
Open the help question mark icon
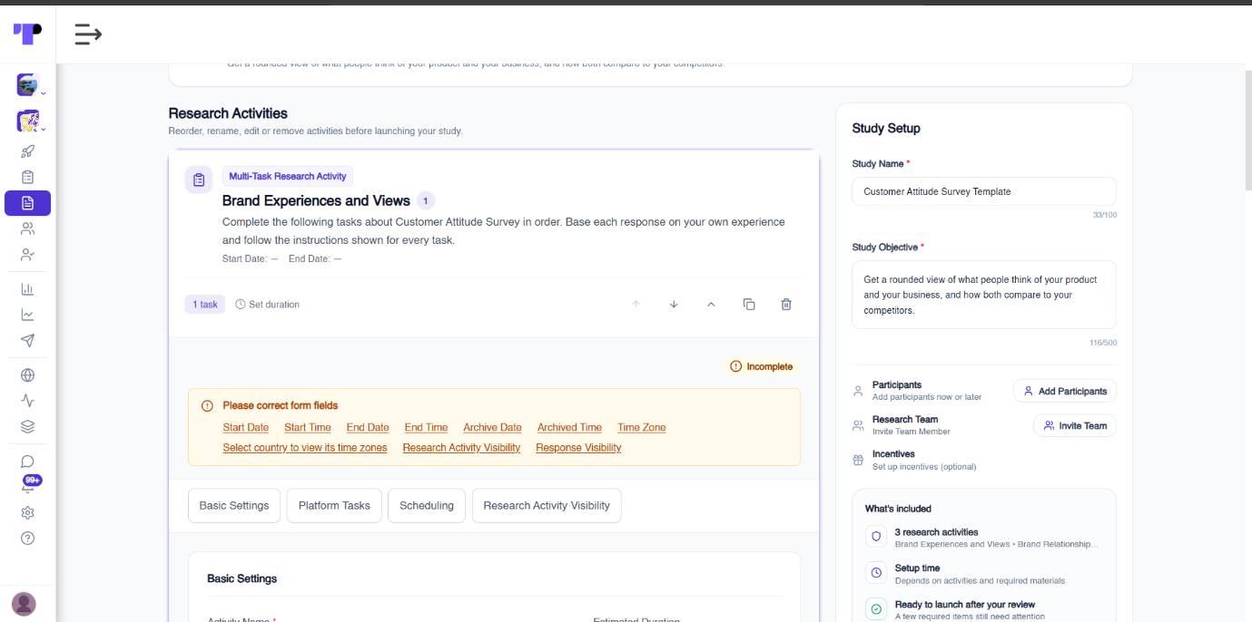pos(27,539)
